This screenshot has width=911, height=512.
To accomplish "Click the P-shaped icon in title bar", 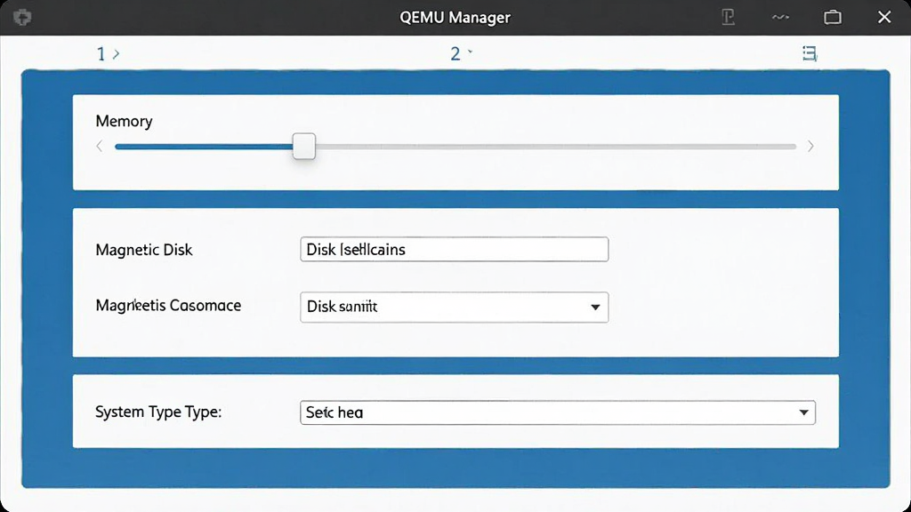I will 728,17.
